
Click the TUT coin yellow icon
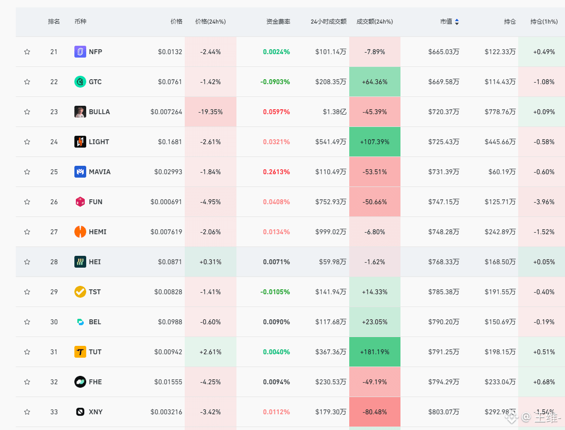coord(80,352)
